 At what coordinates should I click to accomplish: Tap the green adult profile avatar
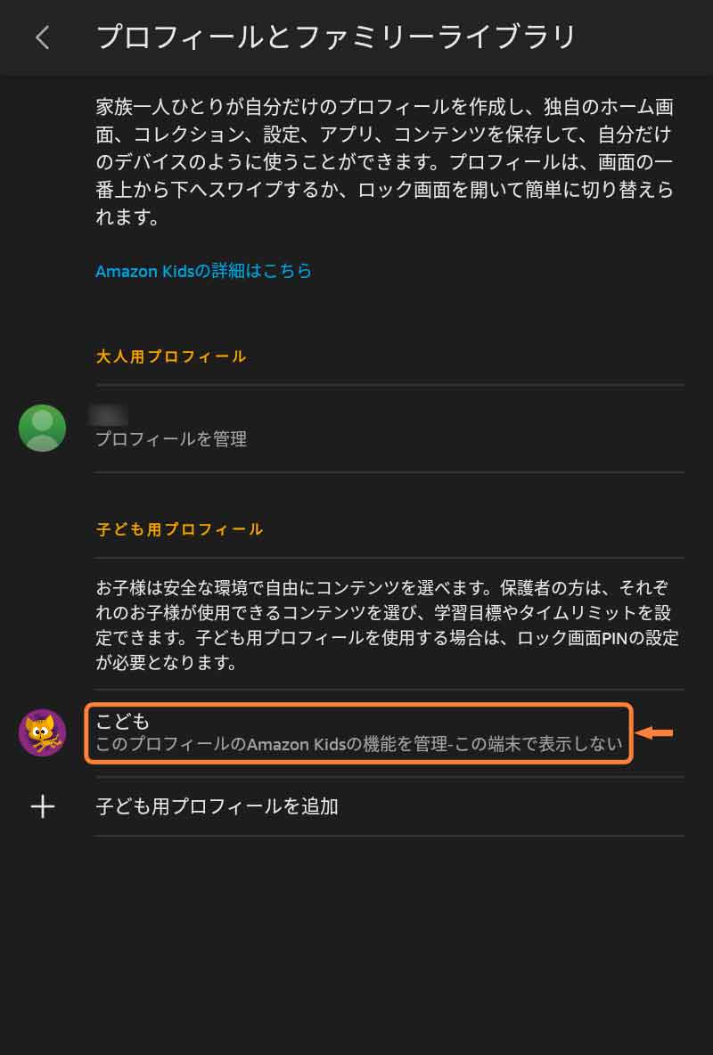pos(43,428)
